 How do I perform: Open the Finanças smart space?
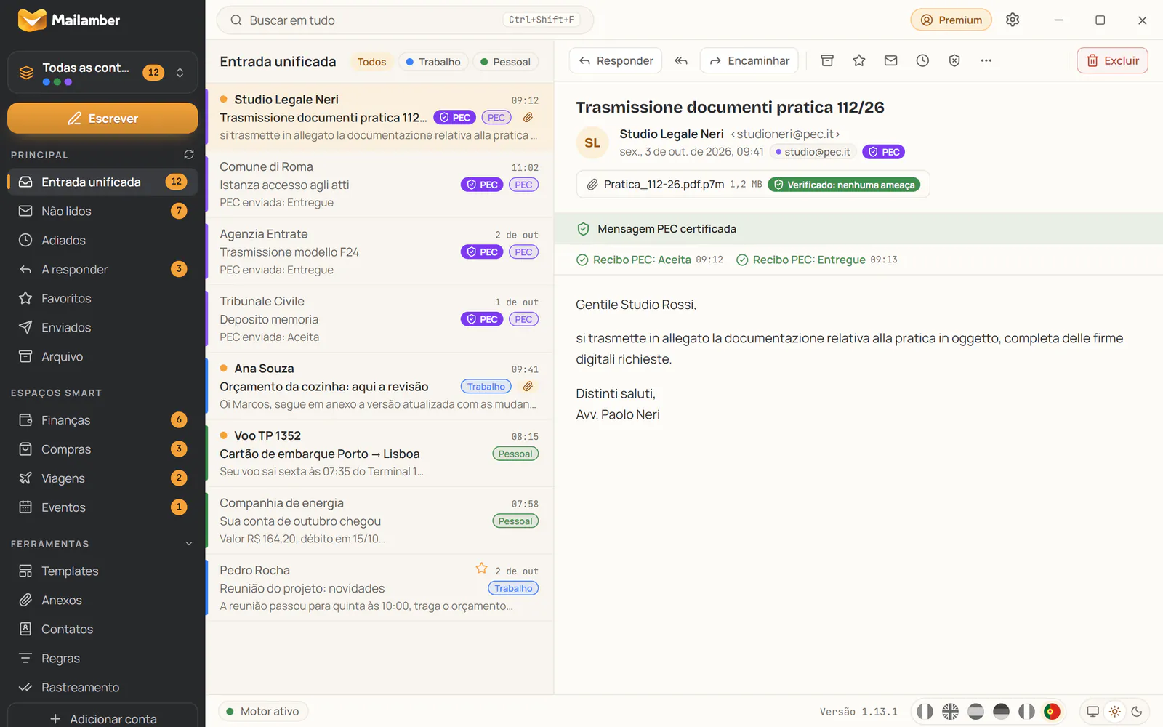pos(102,420)
